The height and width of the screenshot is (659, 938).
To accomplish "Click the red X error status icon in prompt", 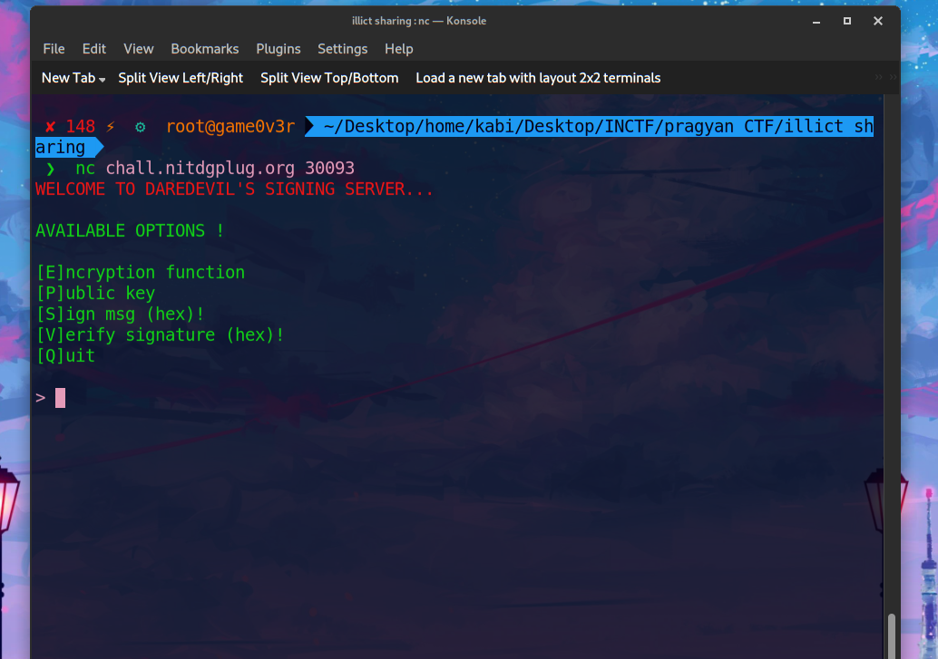I will pos(50,127).
